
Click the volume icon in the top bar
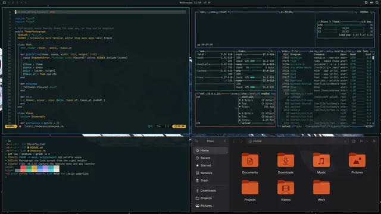click(371, 2)
